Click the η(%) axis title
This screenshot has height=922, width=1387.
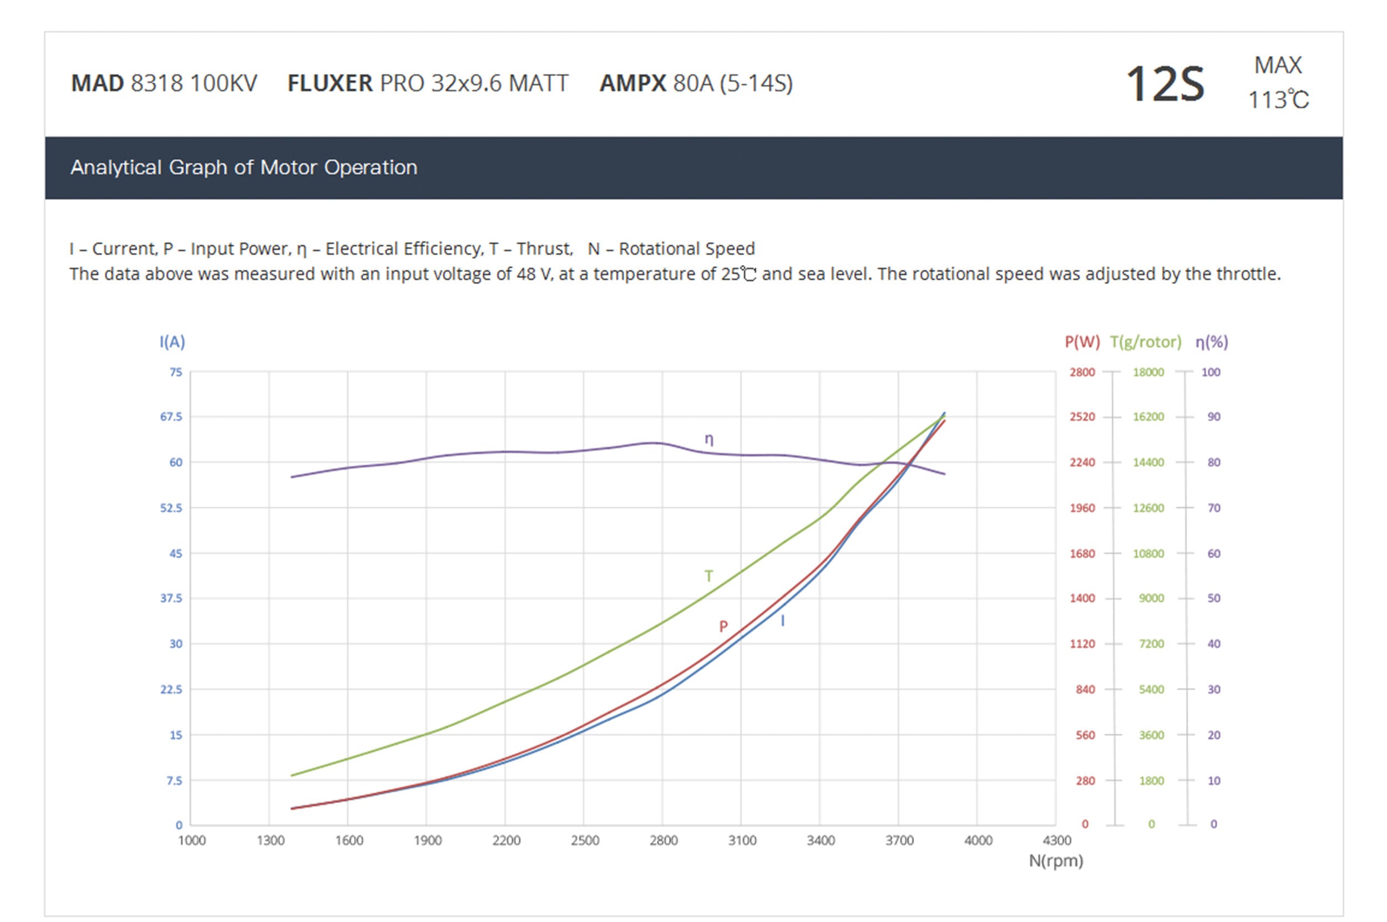coord(1211,342)
